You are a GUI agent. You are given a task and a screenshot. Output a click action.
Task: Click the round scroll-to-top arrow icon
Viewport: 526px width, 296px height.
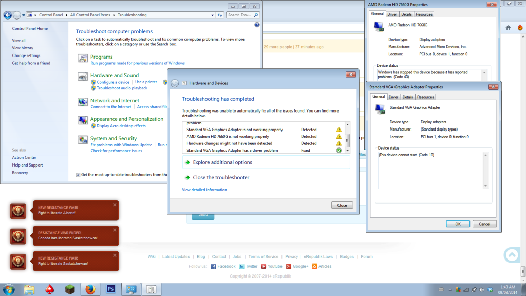tap(512, 255)
